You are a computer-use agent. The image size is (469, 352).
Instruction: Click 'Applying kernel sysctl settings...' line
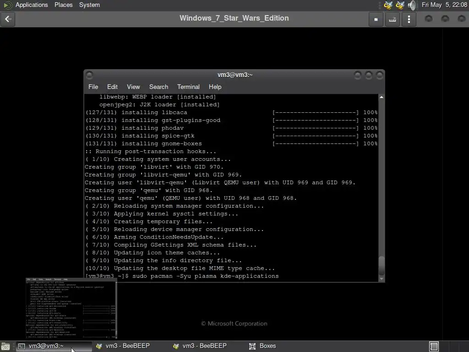(x=162, y=214)
